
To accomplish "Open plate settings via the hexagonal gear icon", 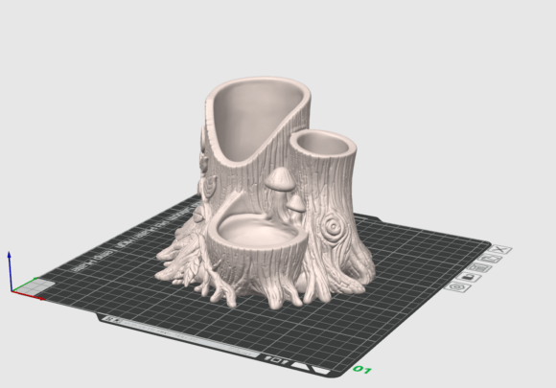I will 458,286.
